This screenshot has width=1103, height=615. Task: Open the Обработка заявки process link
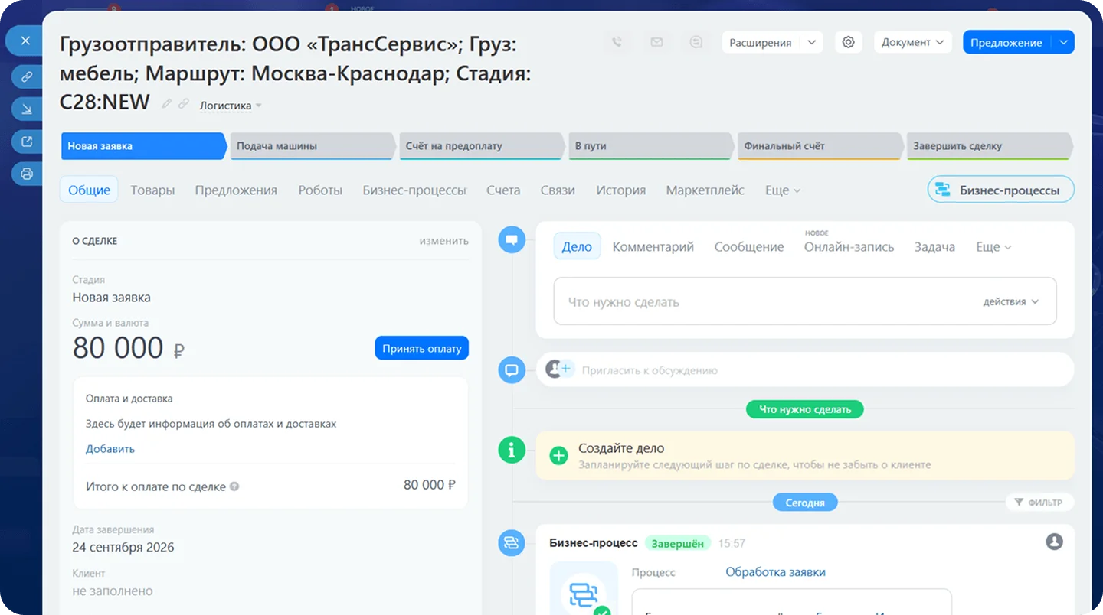click(775, 572)
